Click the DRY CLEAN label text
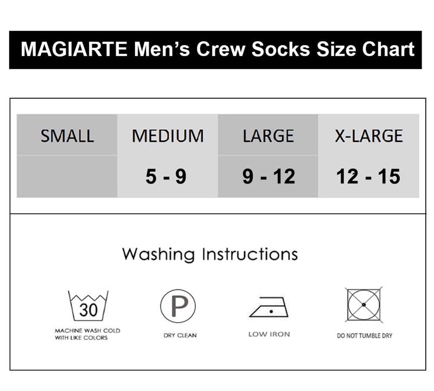This screenshot has width=434, height=391. pos(180,335)
